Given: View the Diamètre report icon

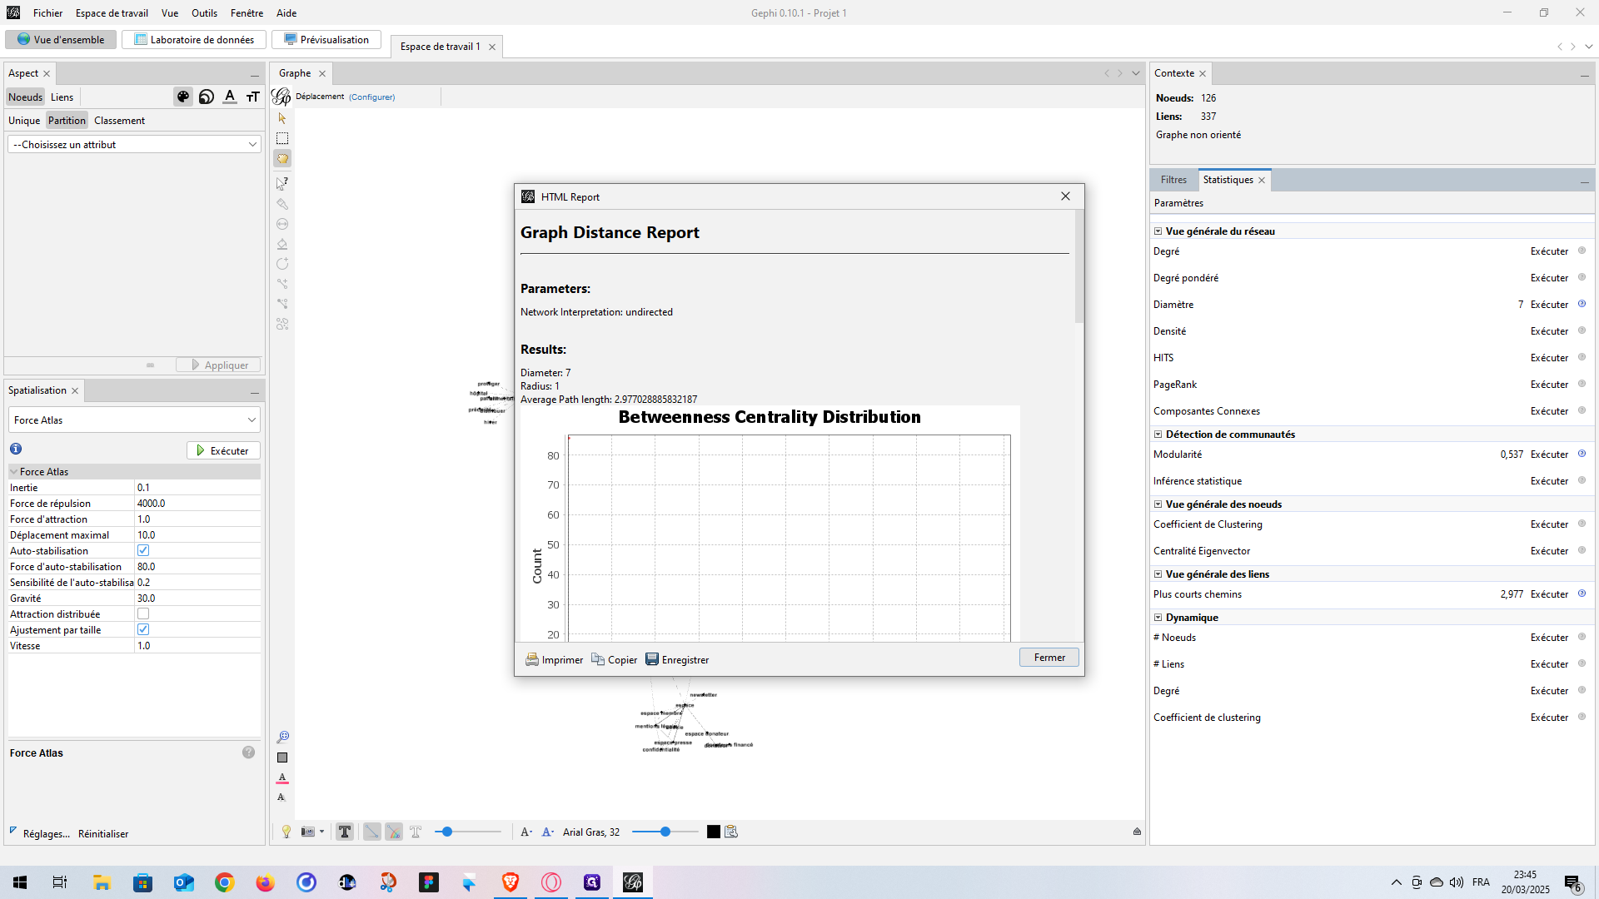Looking at the screenshot, I should coord(1582,304).
